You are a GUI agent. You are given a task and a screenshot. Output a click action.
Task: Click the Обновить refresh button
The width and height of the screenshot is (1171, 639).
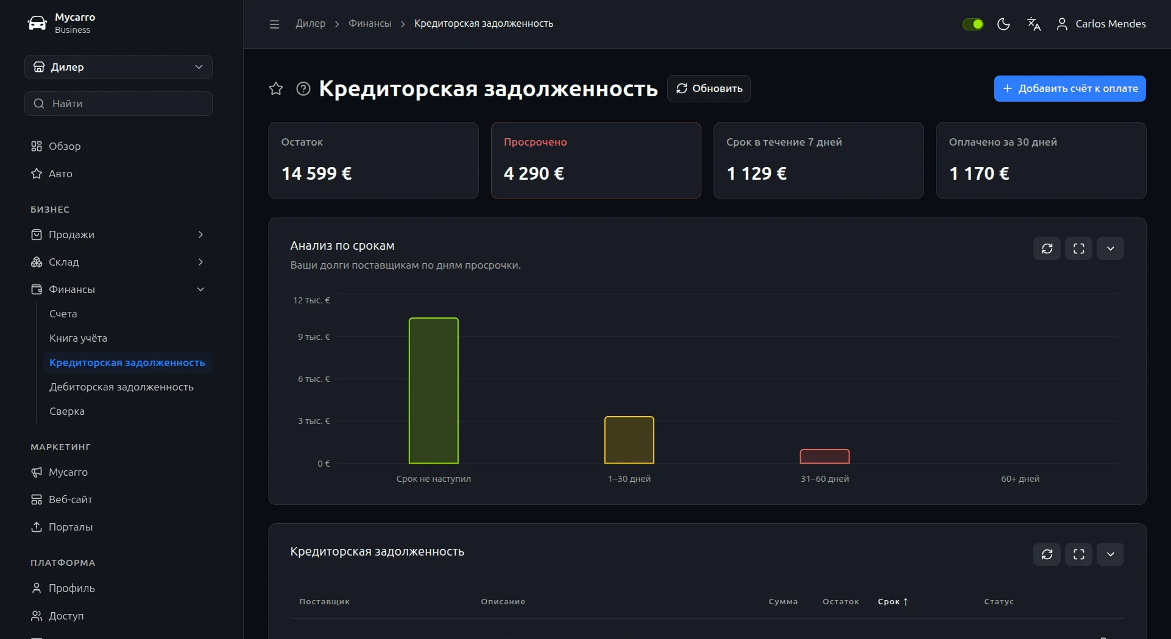tap(709, 88)
